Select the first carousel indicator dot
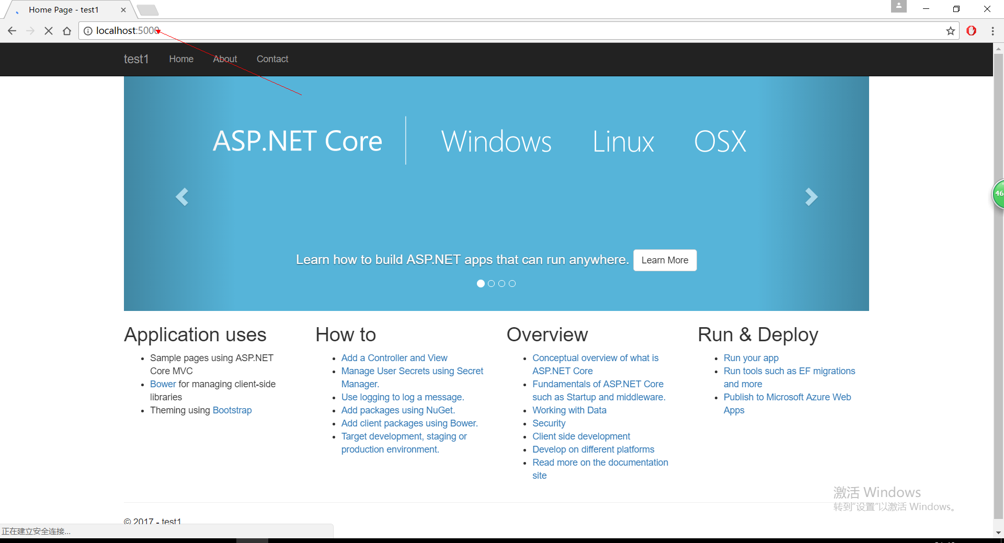Screen dimensions: 1004x543 tap(481, 283)
